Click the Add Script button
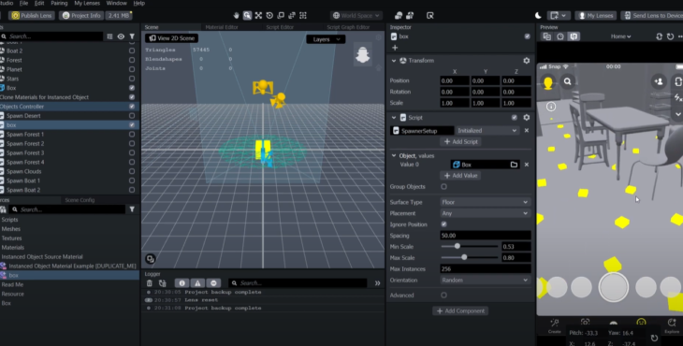Image resolution: width=683 pixels, height=346 pixels. tap(461, 142)
